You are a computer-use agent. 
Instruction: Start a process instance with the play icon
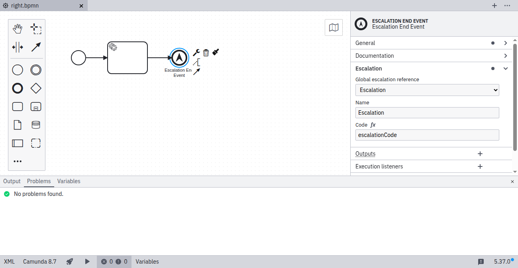point(87,262)
